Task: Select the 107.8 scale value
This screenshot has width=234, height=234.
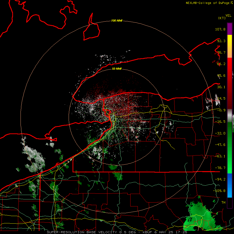Action: point(220,29)
